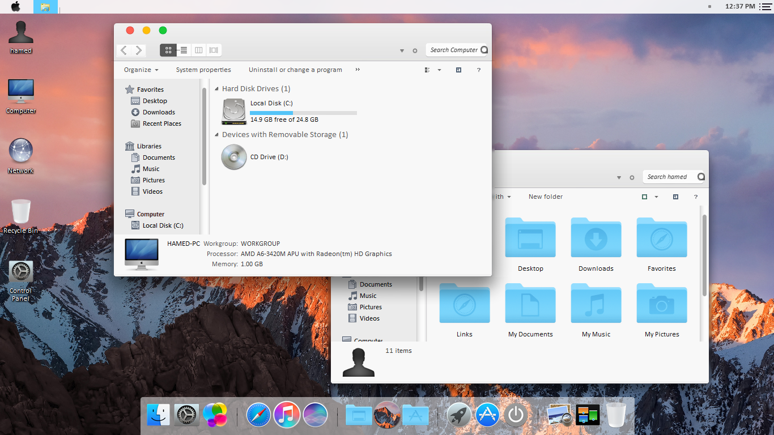Click the Local Disk (C:) usage bar

click(x=304, y=113)
